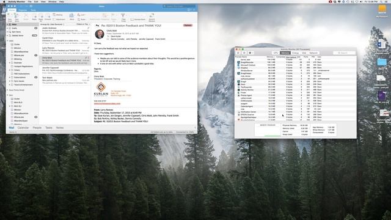Click the Chris Mott sender photo
391x220 pixels.
(100, 34)
